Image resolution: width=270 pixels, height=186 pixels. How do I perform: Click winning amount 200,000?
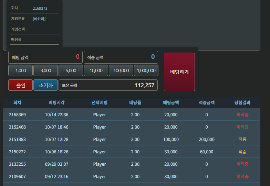[x=207, y=140]
